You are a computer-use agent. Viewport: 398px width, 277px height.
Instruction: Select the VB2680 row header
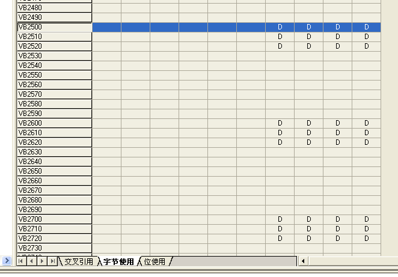point(54,200)
